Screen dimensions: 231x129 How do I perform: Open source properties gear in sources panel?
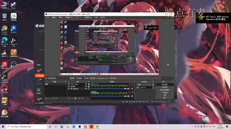pyautogui.click(x=75, y=98)
